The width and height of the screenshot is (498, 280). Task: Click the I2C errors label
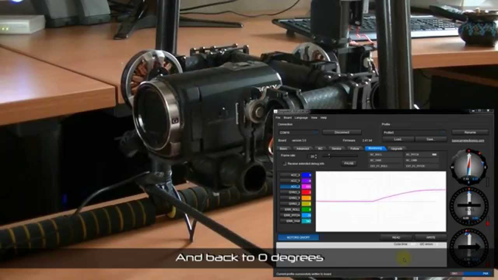[x=426, y=244]
